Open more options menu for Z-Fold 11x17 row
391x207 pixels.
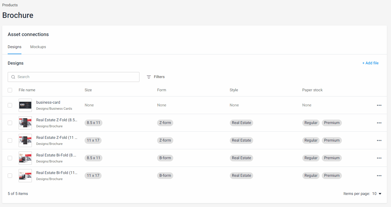pyautogui.click(x=379, y=140)
